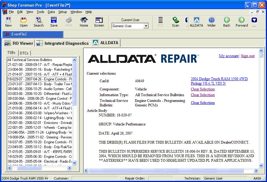Image resolution: width=267 pixels, height=182 pixels.
Task: Click the ALLDATA toolbar icon
Action: 196,22
